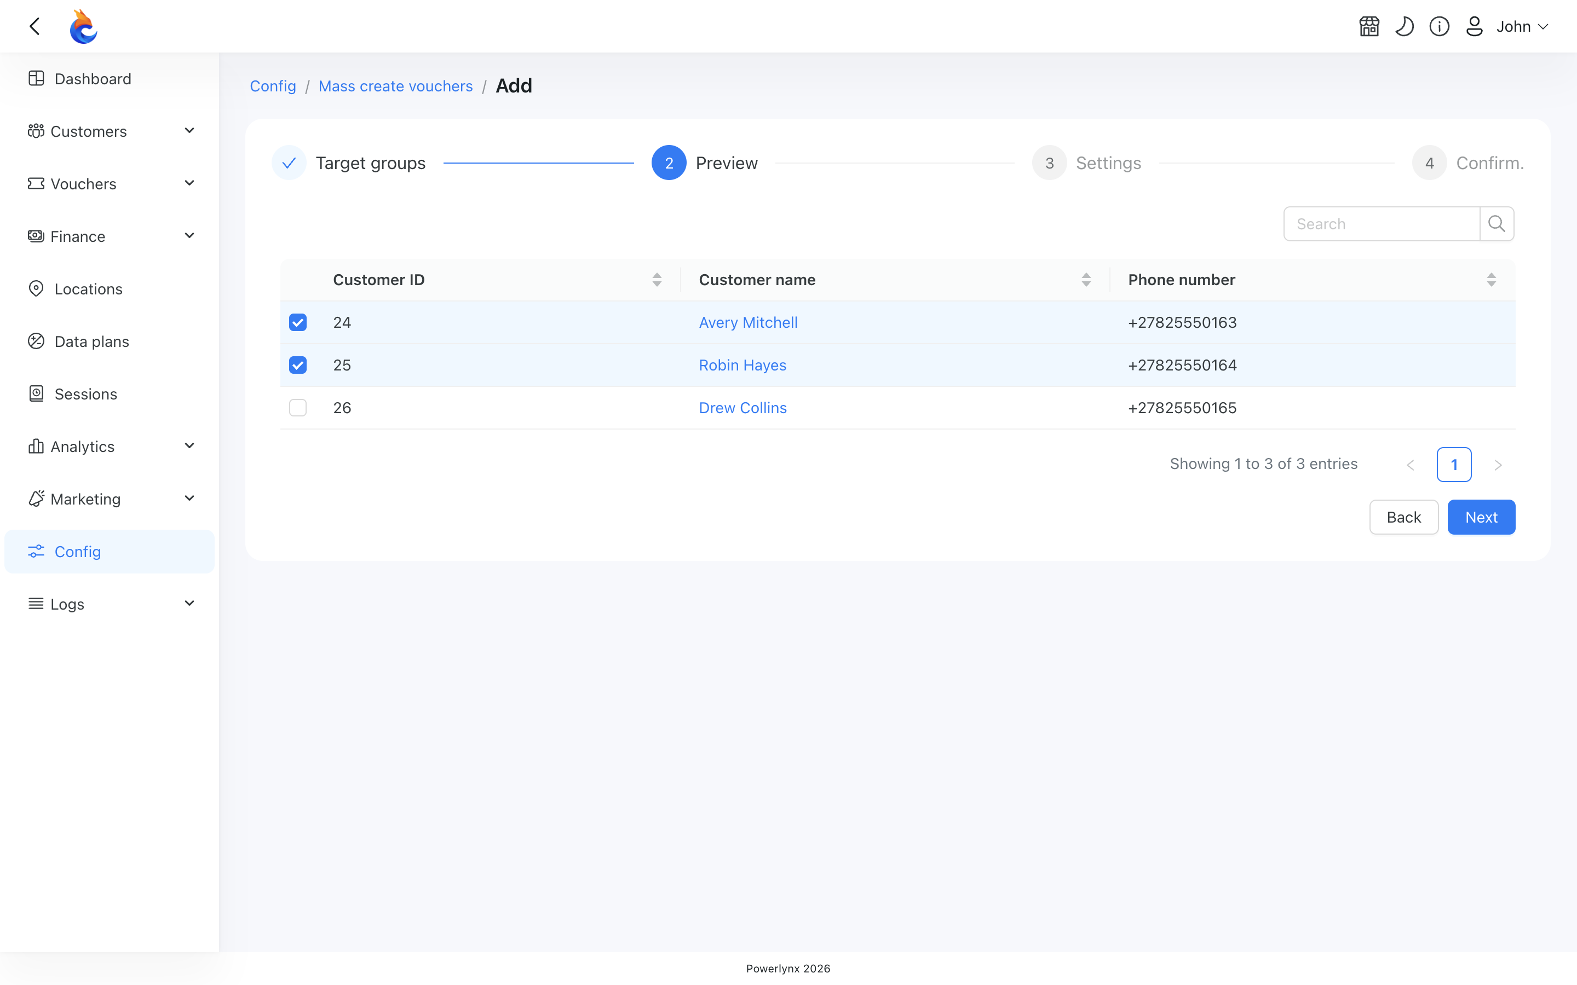
Task: Open the John user dropdown
Action: [1522, 27]
